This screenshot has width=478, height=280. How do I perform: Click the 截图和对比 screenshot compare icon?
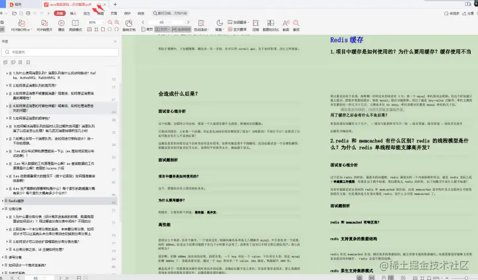click(270, 23)
